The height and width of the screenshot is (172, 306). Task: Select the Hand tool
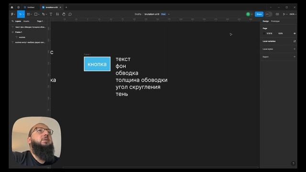[x=64, y=14]
